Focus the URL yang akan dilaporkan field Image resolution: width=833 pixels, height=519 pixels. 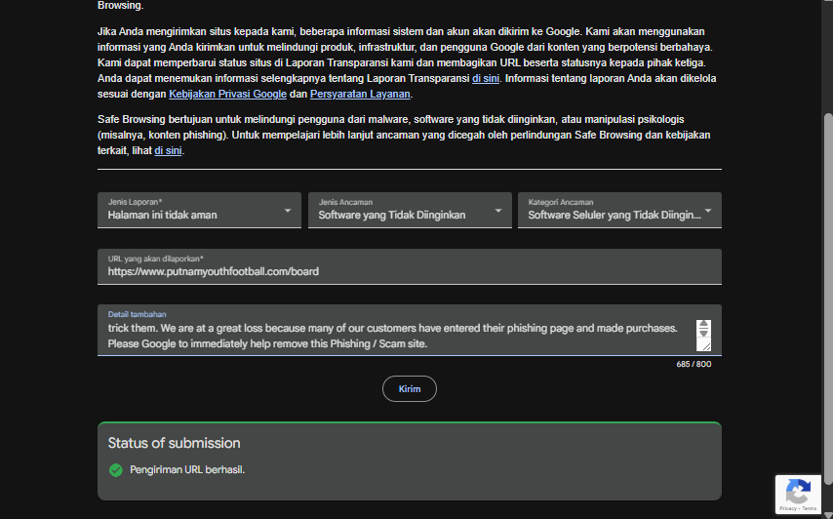point(410,266)
